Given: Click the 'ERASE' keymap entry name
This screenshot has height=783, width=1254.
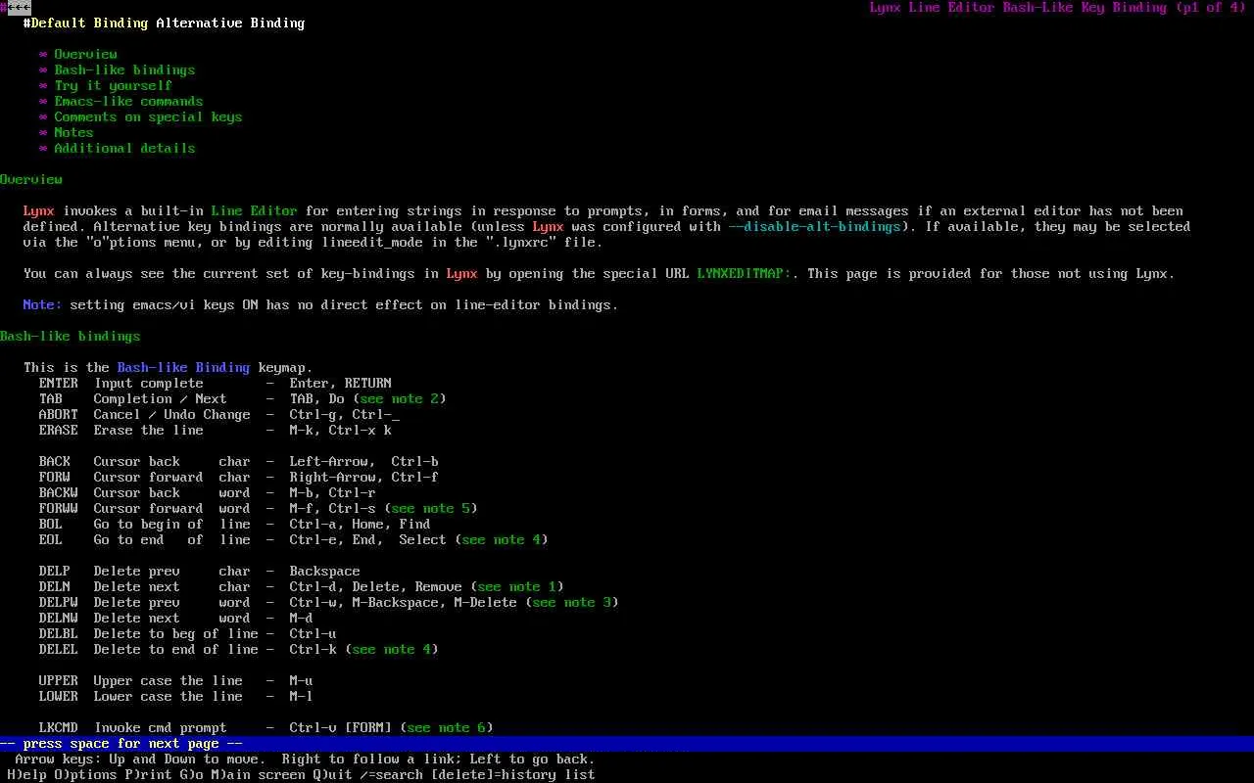Looking at the screenshot, I should coord(59,431).
